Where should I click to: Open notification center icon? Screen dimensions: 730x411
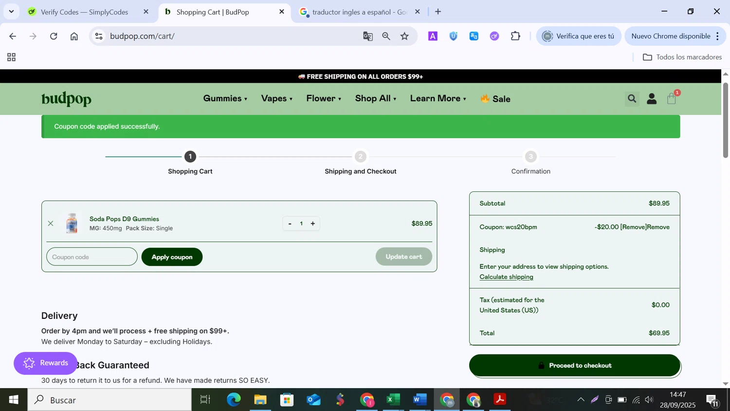coord(713,401)
